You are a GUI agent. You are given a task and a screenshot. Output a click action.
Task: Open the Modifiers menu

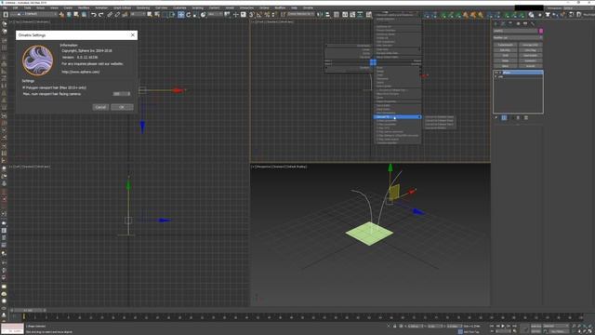pyautogui.click(x=84, y=8)
